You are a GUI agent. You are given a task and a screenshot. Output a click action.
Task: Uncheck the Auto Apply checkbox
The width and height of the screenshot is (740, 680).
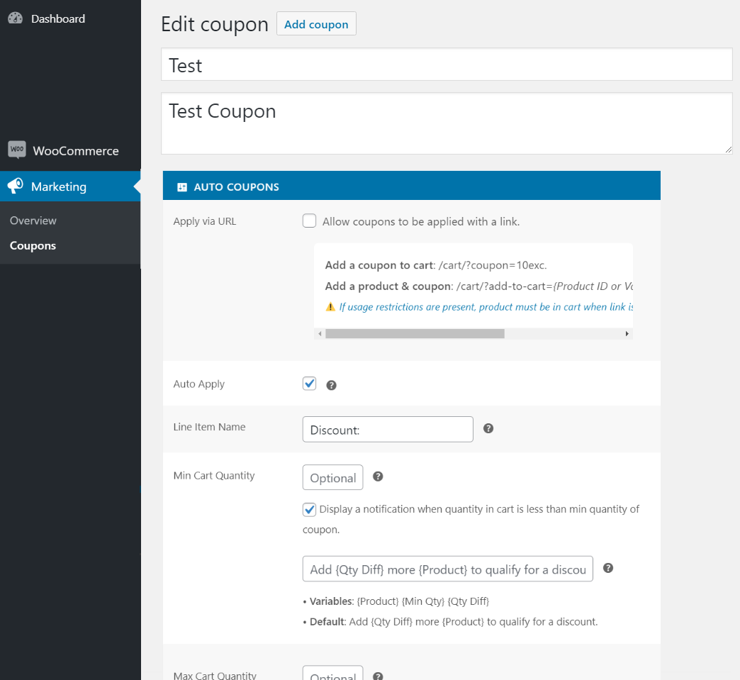[x=309, y=384]
